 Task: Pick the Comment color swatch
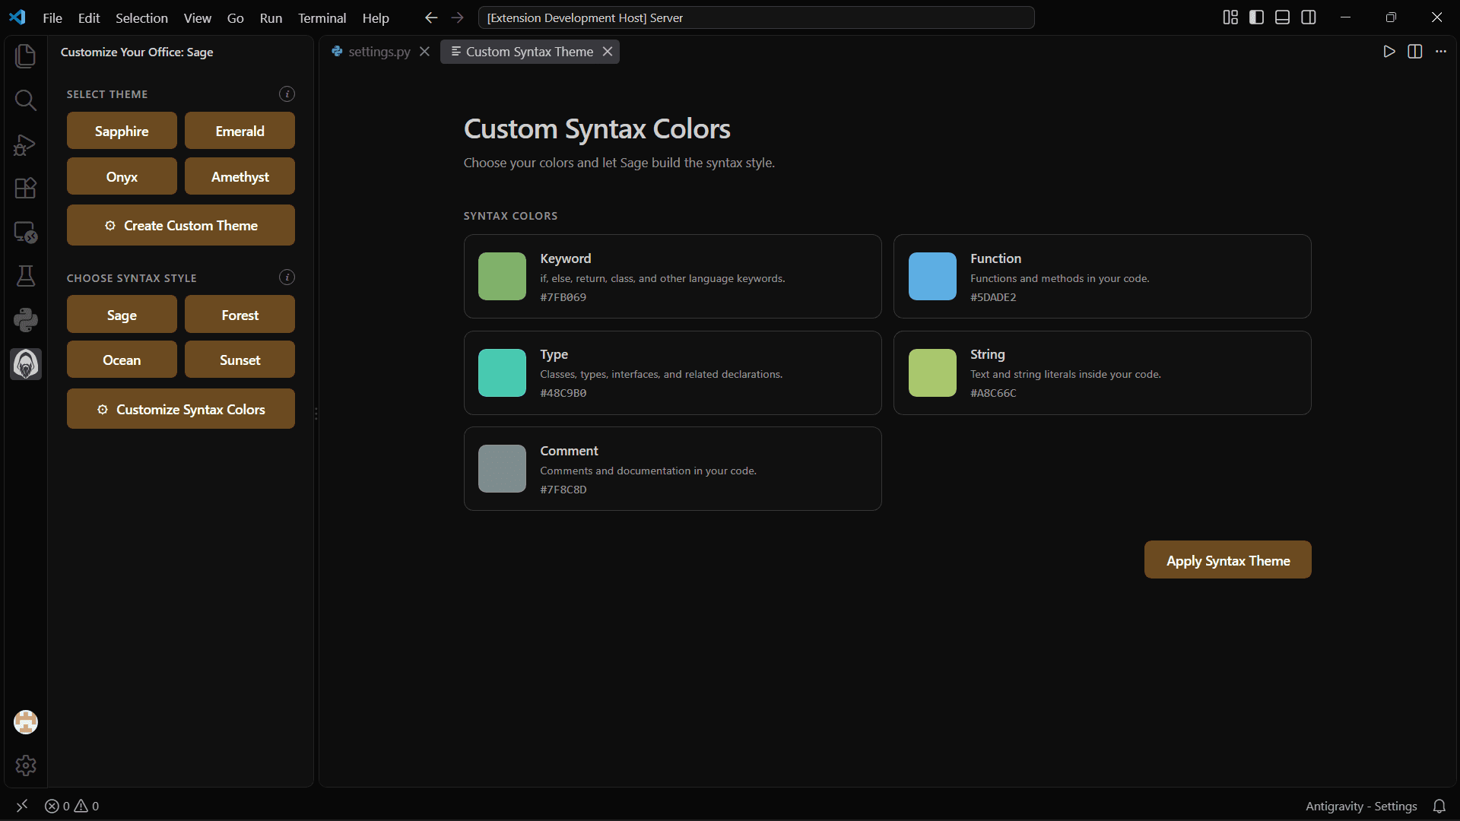502,469
